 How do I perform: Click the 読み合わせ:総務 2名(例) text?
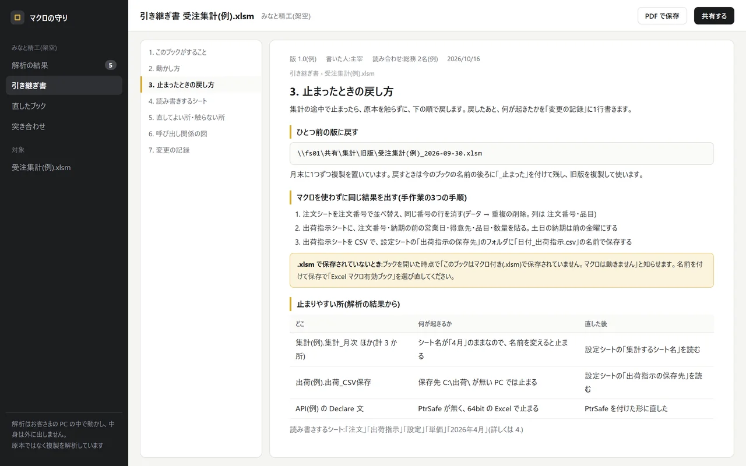[405, 59]
